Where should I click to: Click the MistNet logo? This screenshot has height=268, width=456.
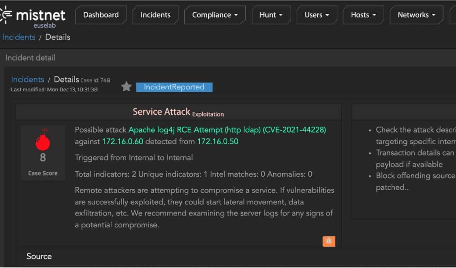pos(35,15)
